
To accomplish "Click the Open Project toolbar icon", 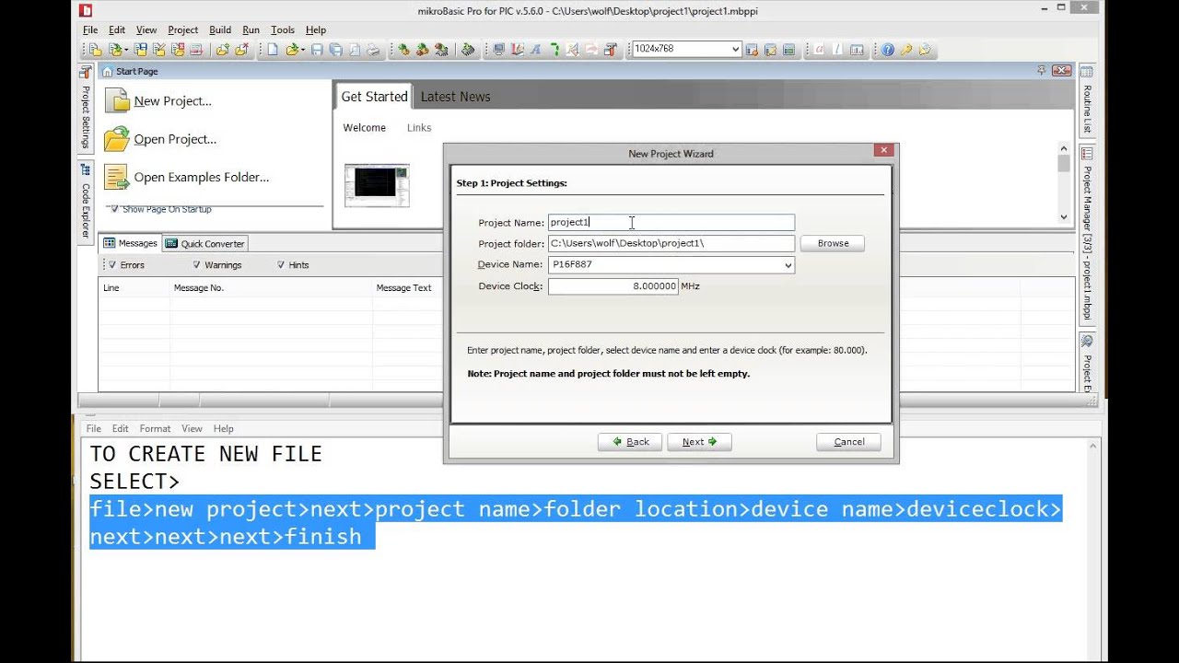I will [x=114, y=50].
